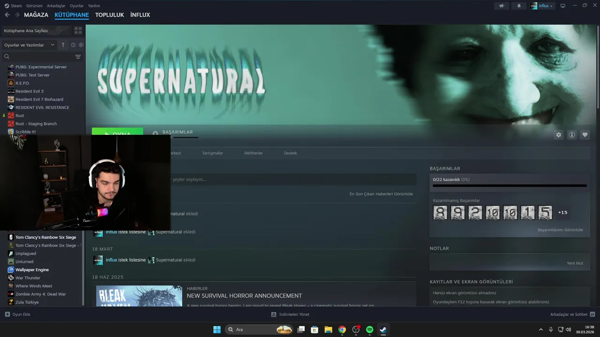Open NEW SURVIVAL HORROR ANNOUNCEMENT headline

coord(244,296)
